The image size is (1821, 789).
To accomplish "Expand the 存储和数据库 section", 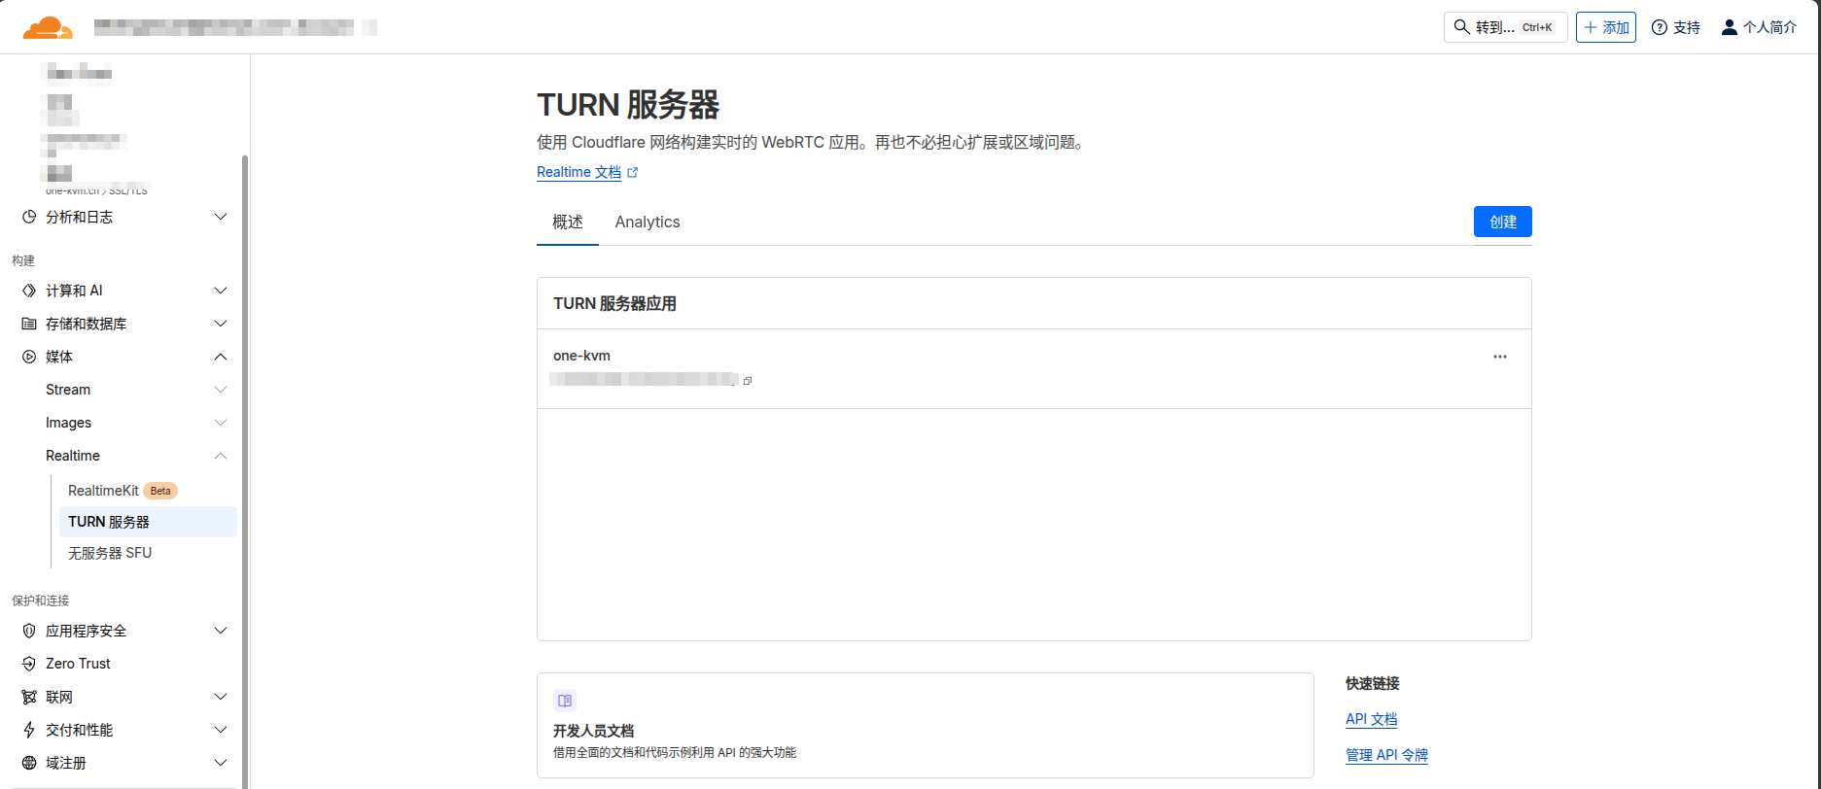I will point(221,324).
